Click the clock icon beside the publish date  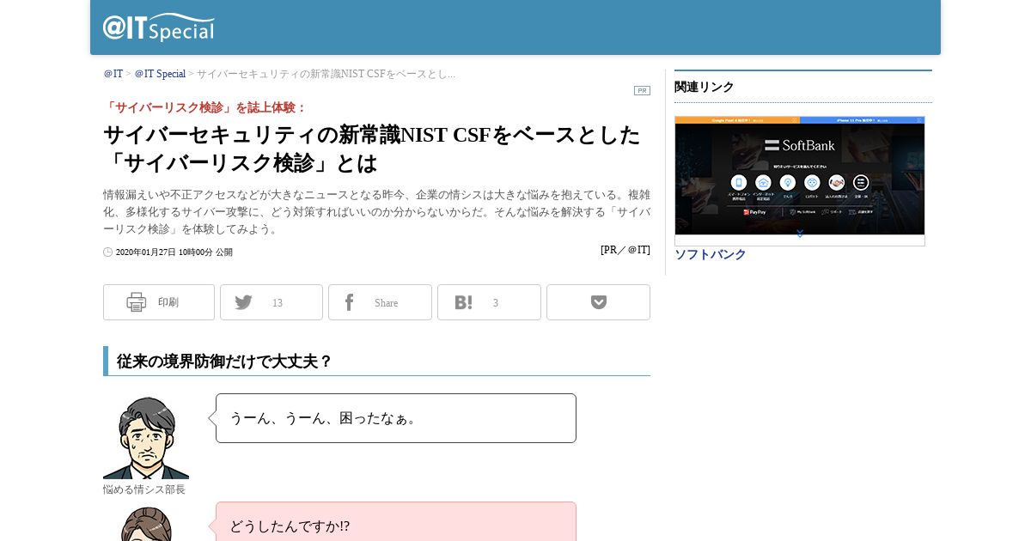(108, 252)
